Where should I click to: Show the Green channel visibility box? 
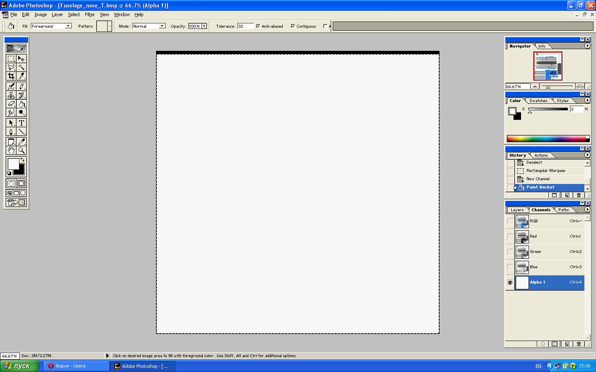(510, 252)
